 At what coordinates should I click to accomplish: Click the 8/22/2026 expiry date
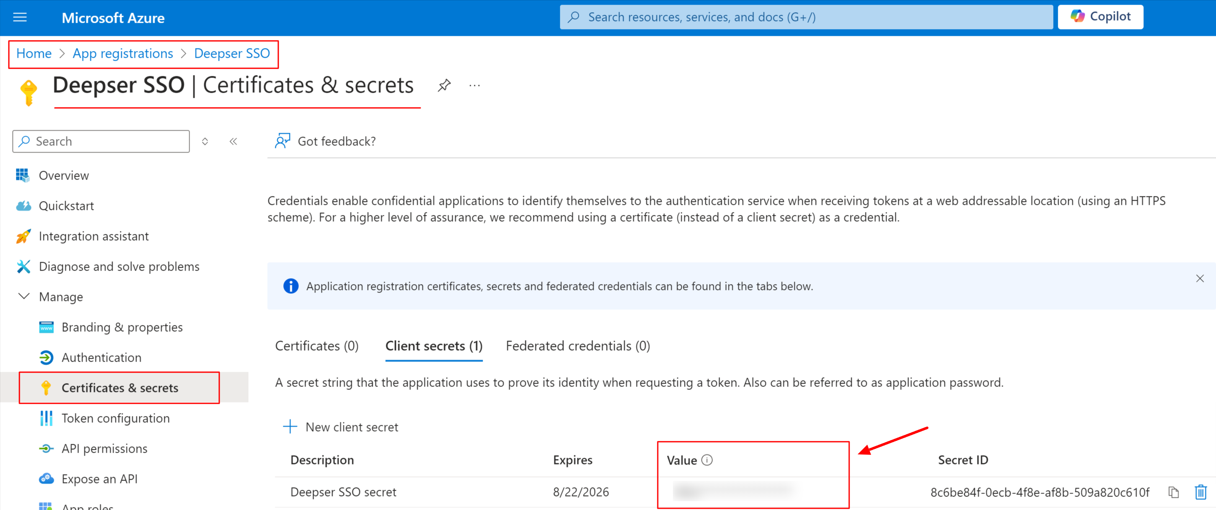pyautogui.click(x=581, y=492)
